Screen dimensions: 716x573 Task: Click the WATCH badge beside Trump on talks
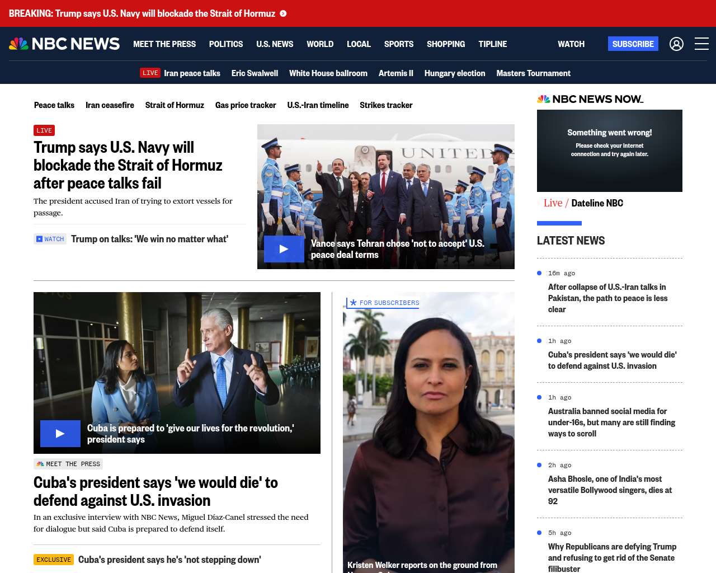[50, 239]
